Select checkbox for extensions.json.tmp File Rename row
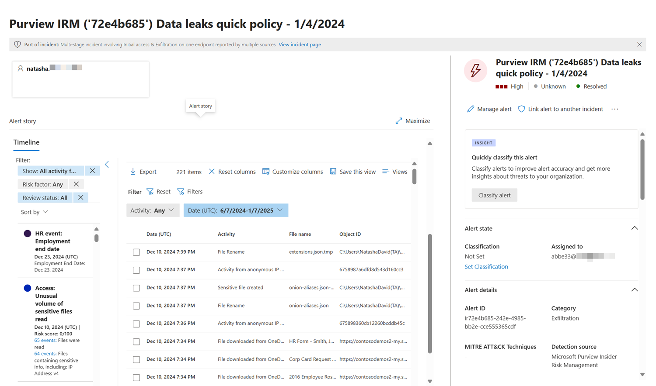This screenshot has width=656, height=386. pyautogui.click(x=136, y=252)
